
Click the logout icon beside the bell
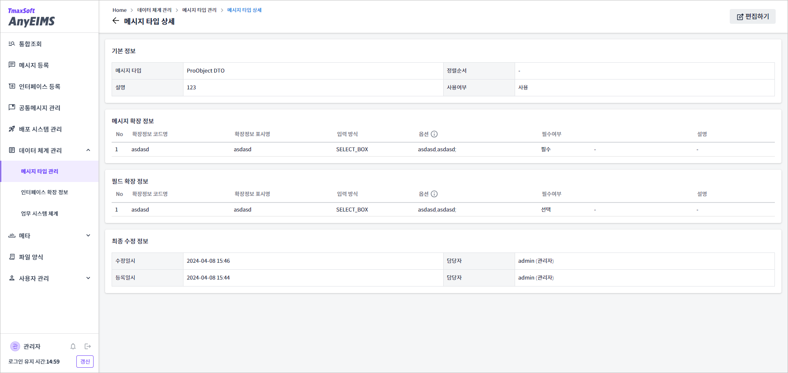click(x=88, y=346)
